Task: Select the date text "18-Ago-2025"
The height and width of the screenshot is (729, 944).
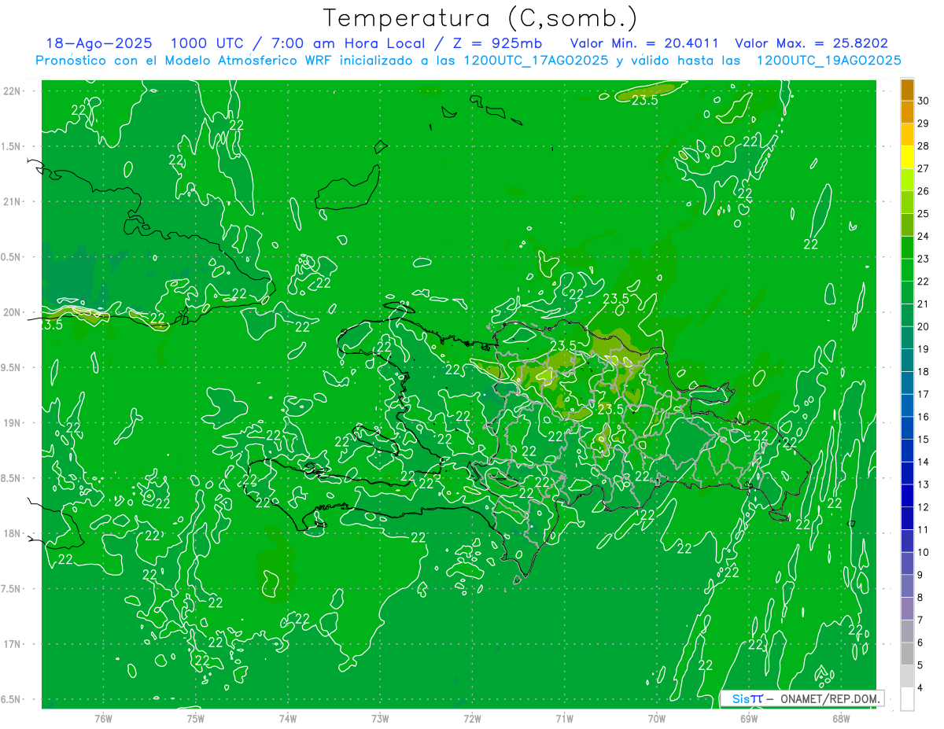Action: click(99, 43)
